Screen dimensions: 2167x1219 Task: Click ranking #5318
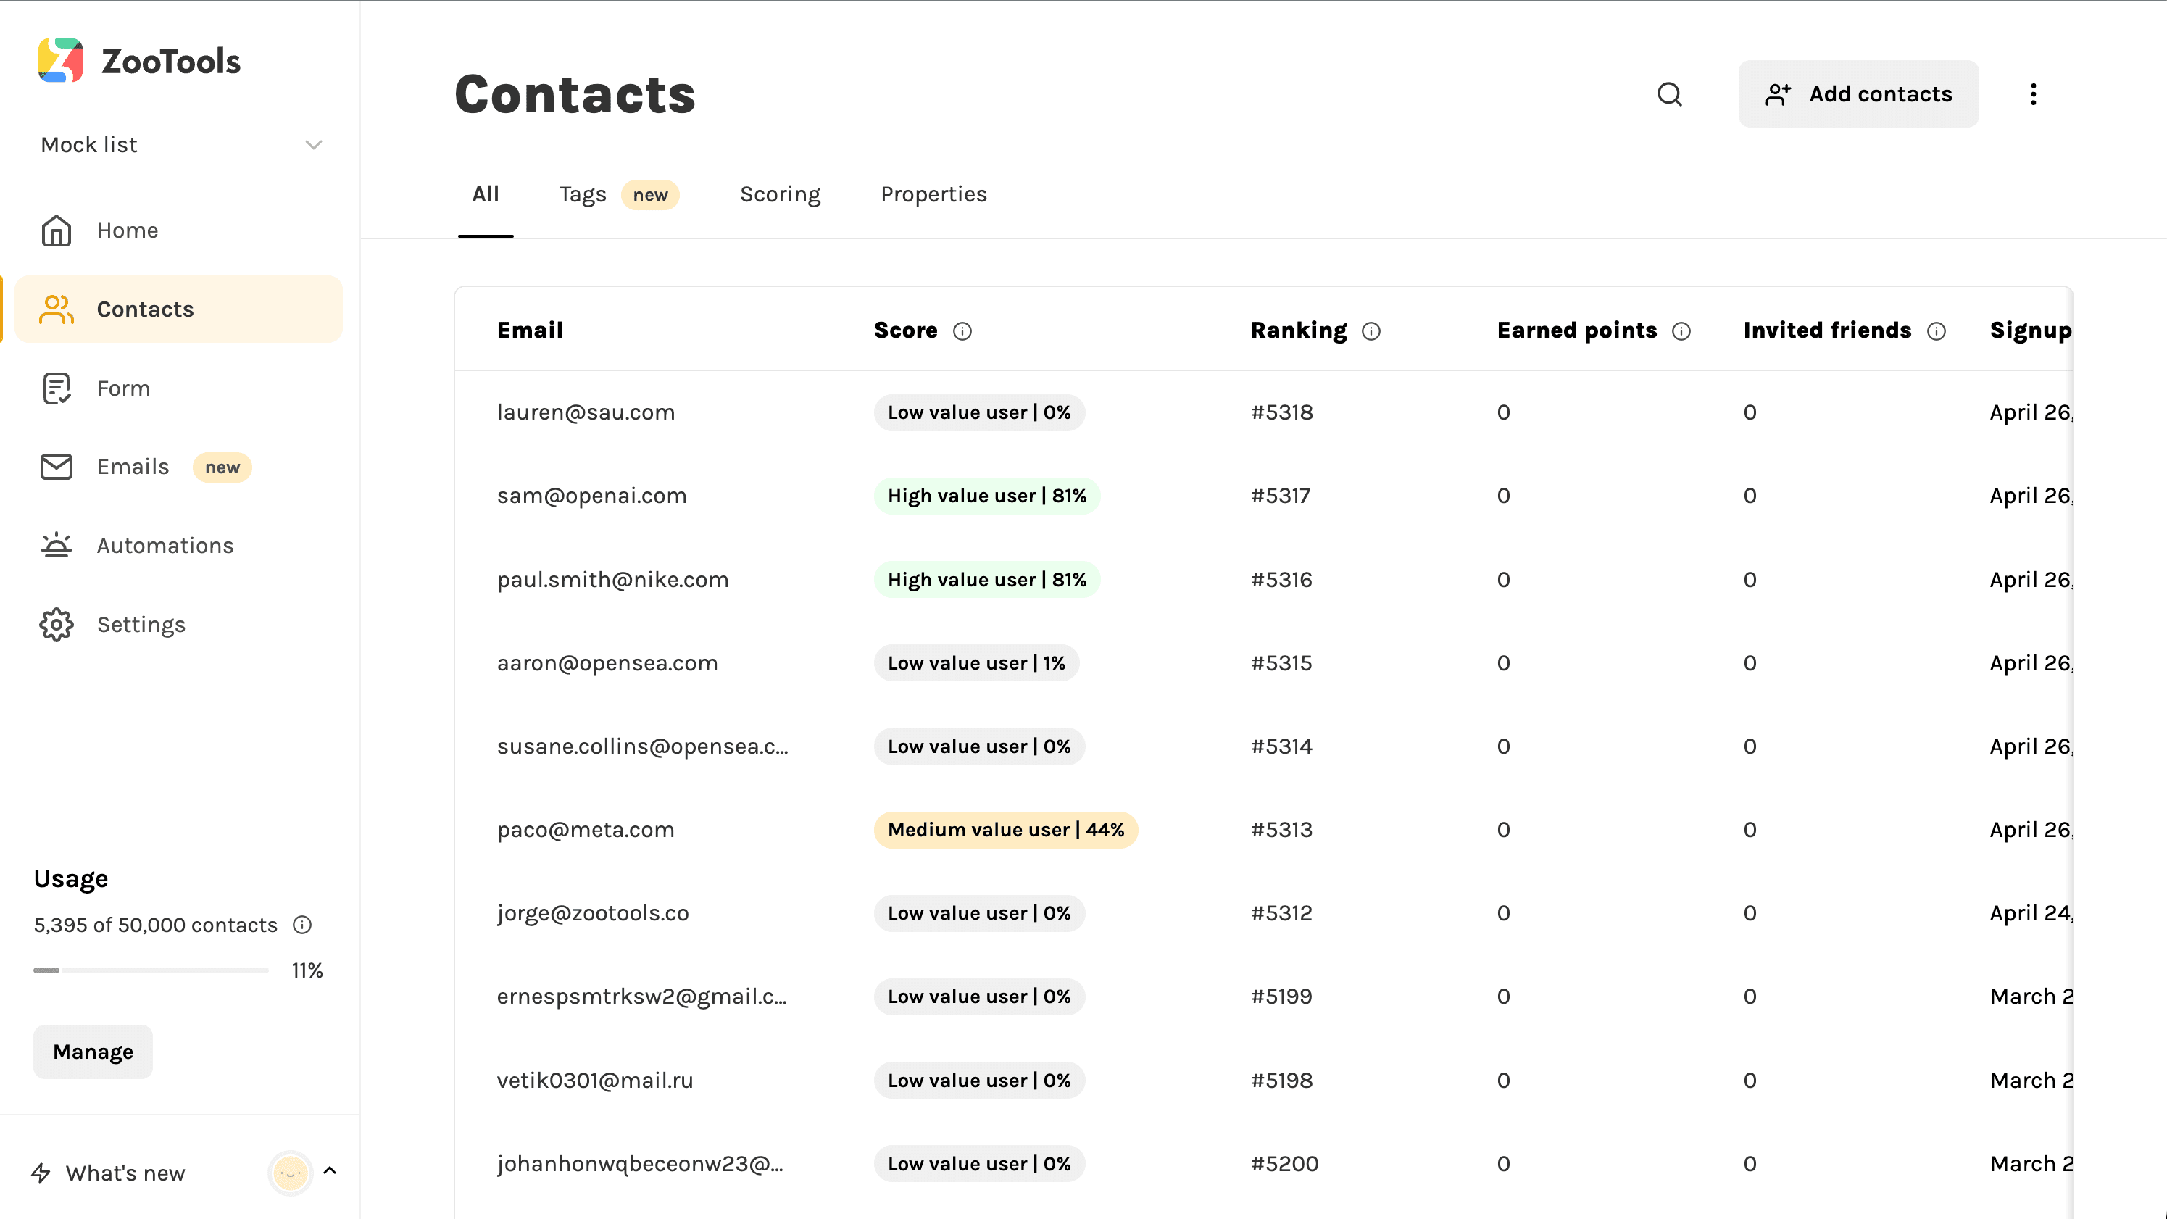point(1281,412)
